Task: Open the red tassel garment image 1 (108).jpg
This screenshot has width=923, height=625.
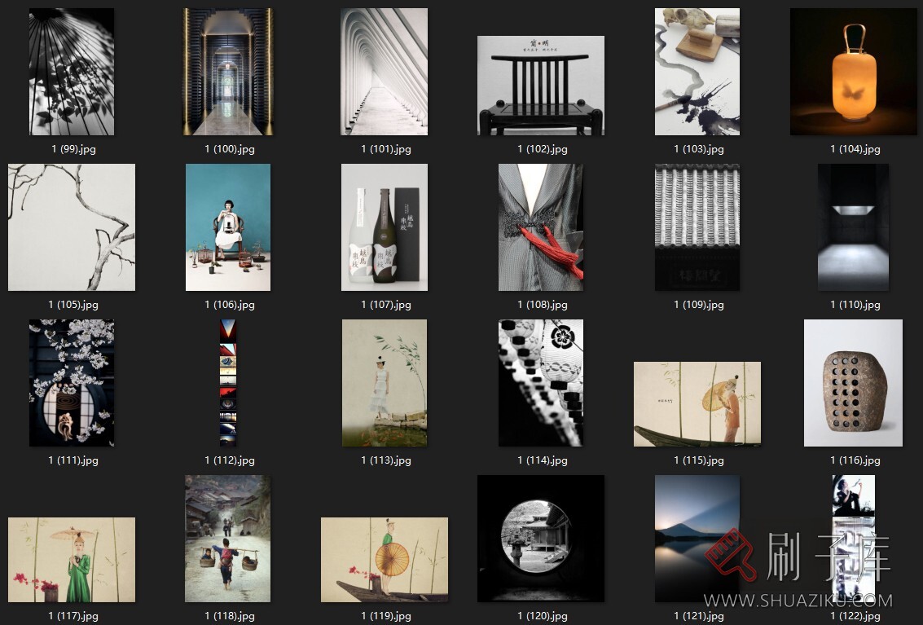Action: coord(541,227)
